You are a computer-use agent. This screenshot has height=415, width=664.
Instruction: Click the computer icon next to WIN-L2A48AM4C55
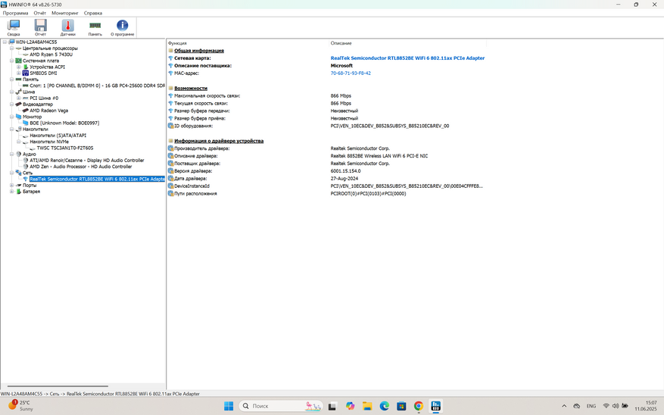click(11, 42)
